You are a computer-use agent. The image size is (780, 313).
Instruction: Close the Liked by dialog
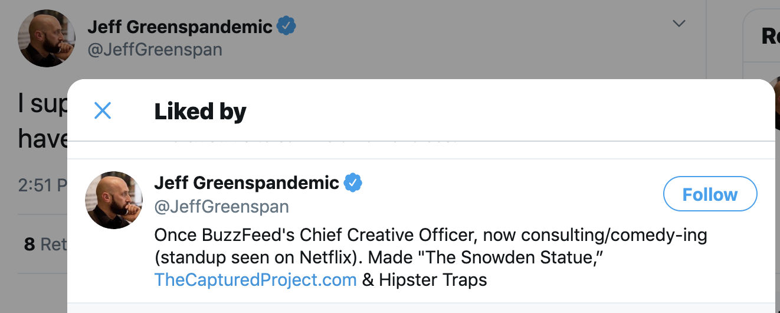tap(103, 110)
